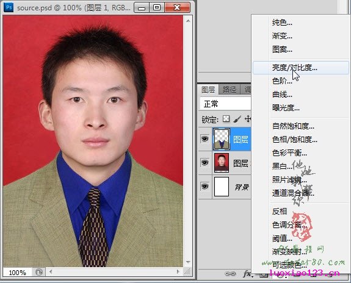Minimize the source.psd document window
This screenshot has height=283, width=351.
pyautogui.click(x=142, y=7)
